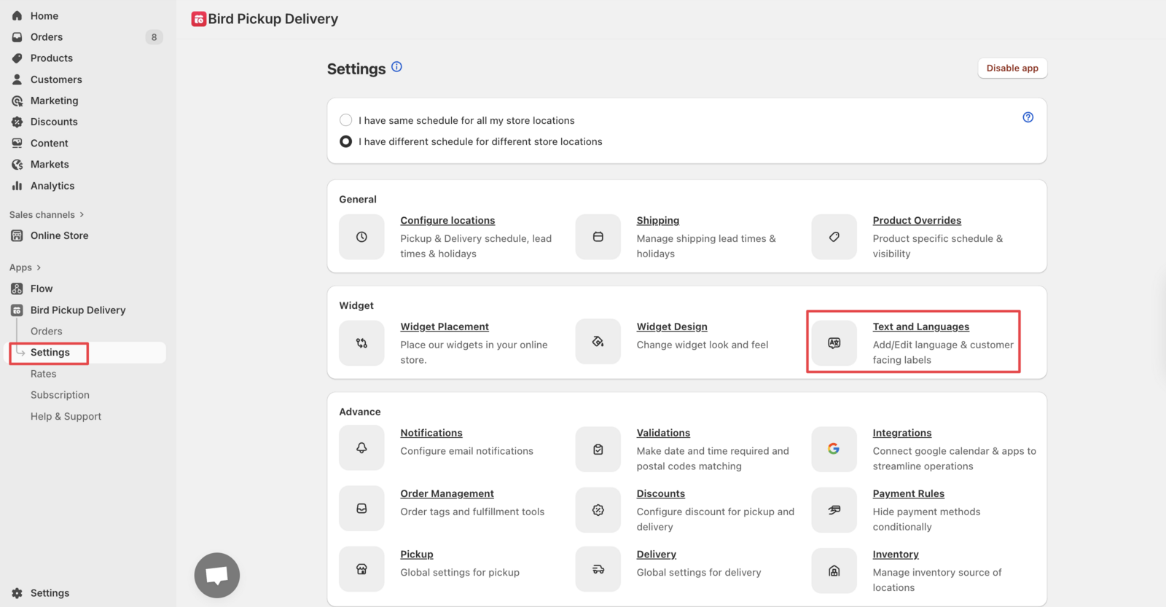Viewport: 1166px width, 607px height.
Task: Click the Widget Placement icon
Action: point(361,343)
